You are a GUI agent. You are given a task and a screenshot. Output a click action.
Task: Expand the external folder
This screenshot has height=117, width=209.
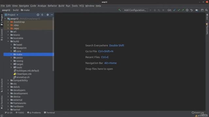(8, 100)
